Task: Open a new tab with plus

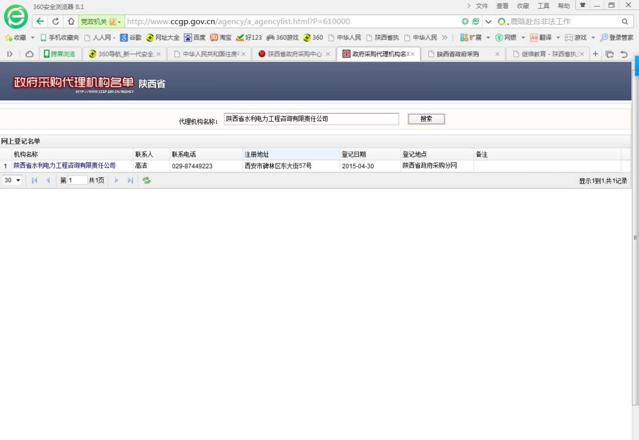Action: [596, 54]
